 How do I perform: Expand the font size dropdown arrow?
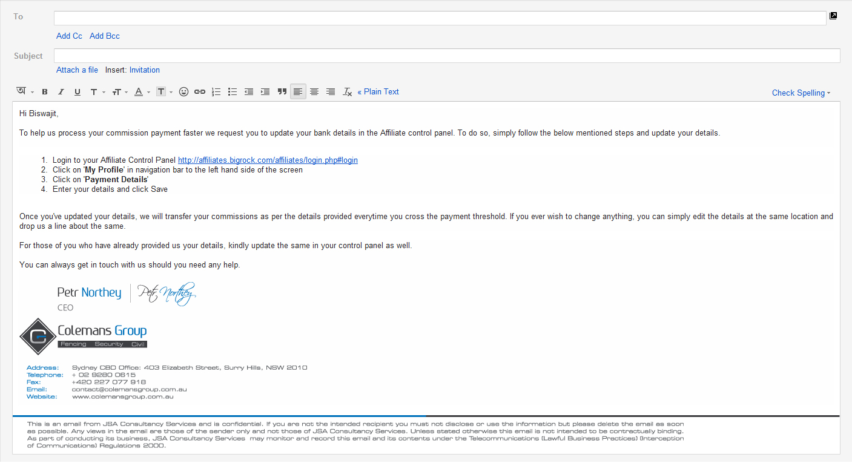coord(127,93)
